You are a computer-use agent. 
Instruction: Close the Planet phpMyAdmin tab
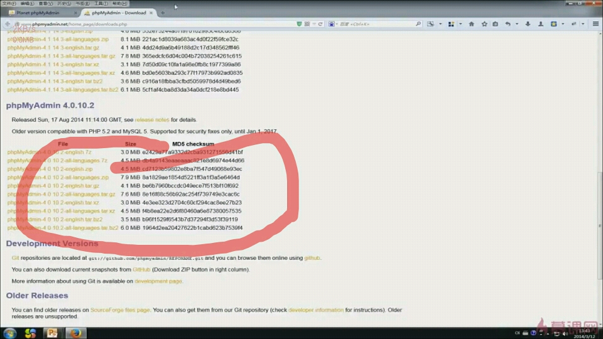pyautogui.click(x=75, y=13)
